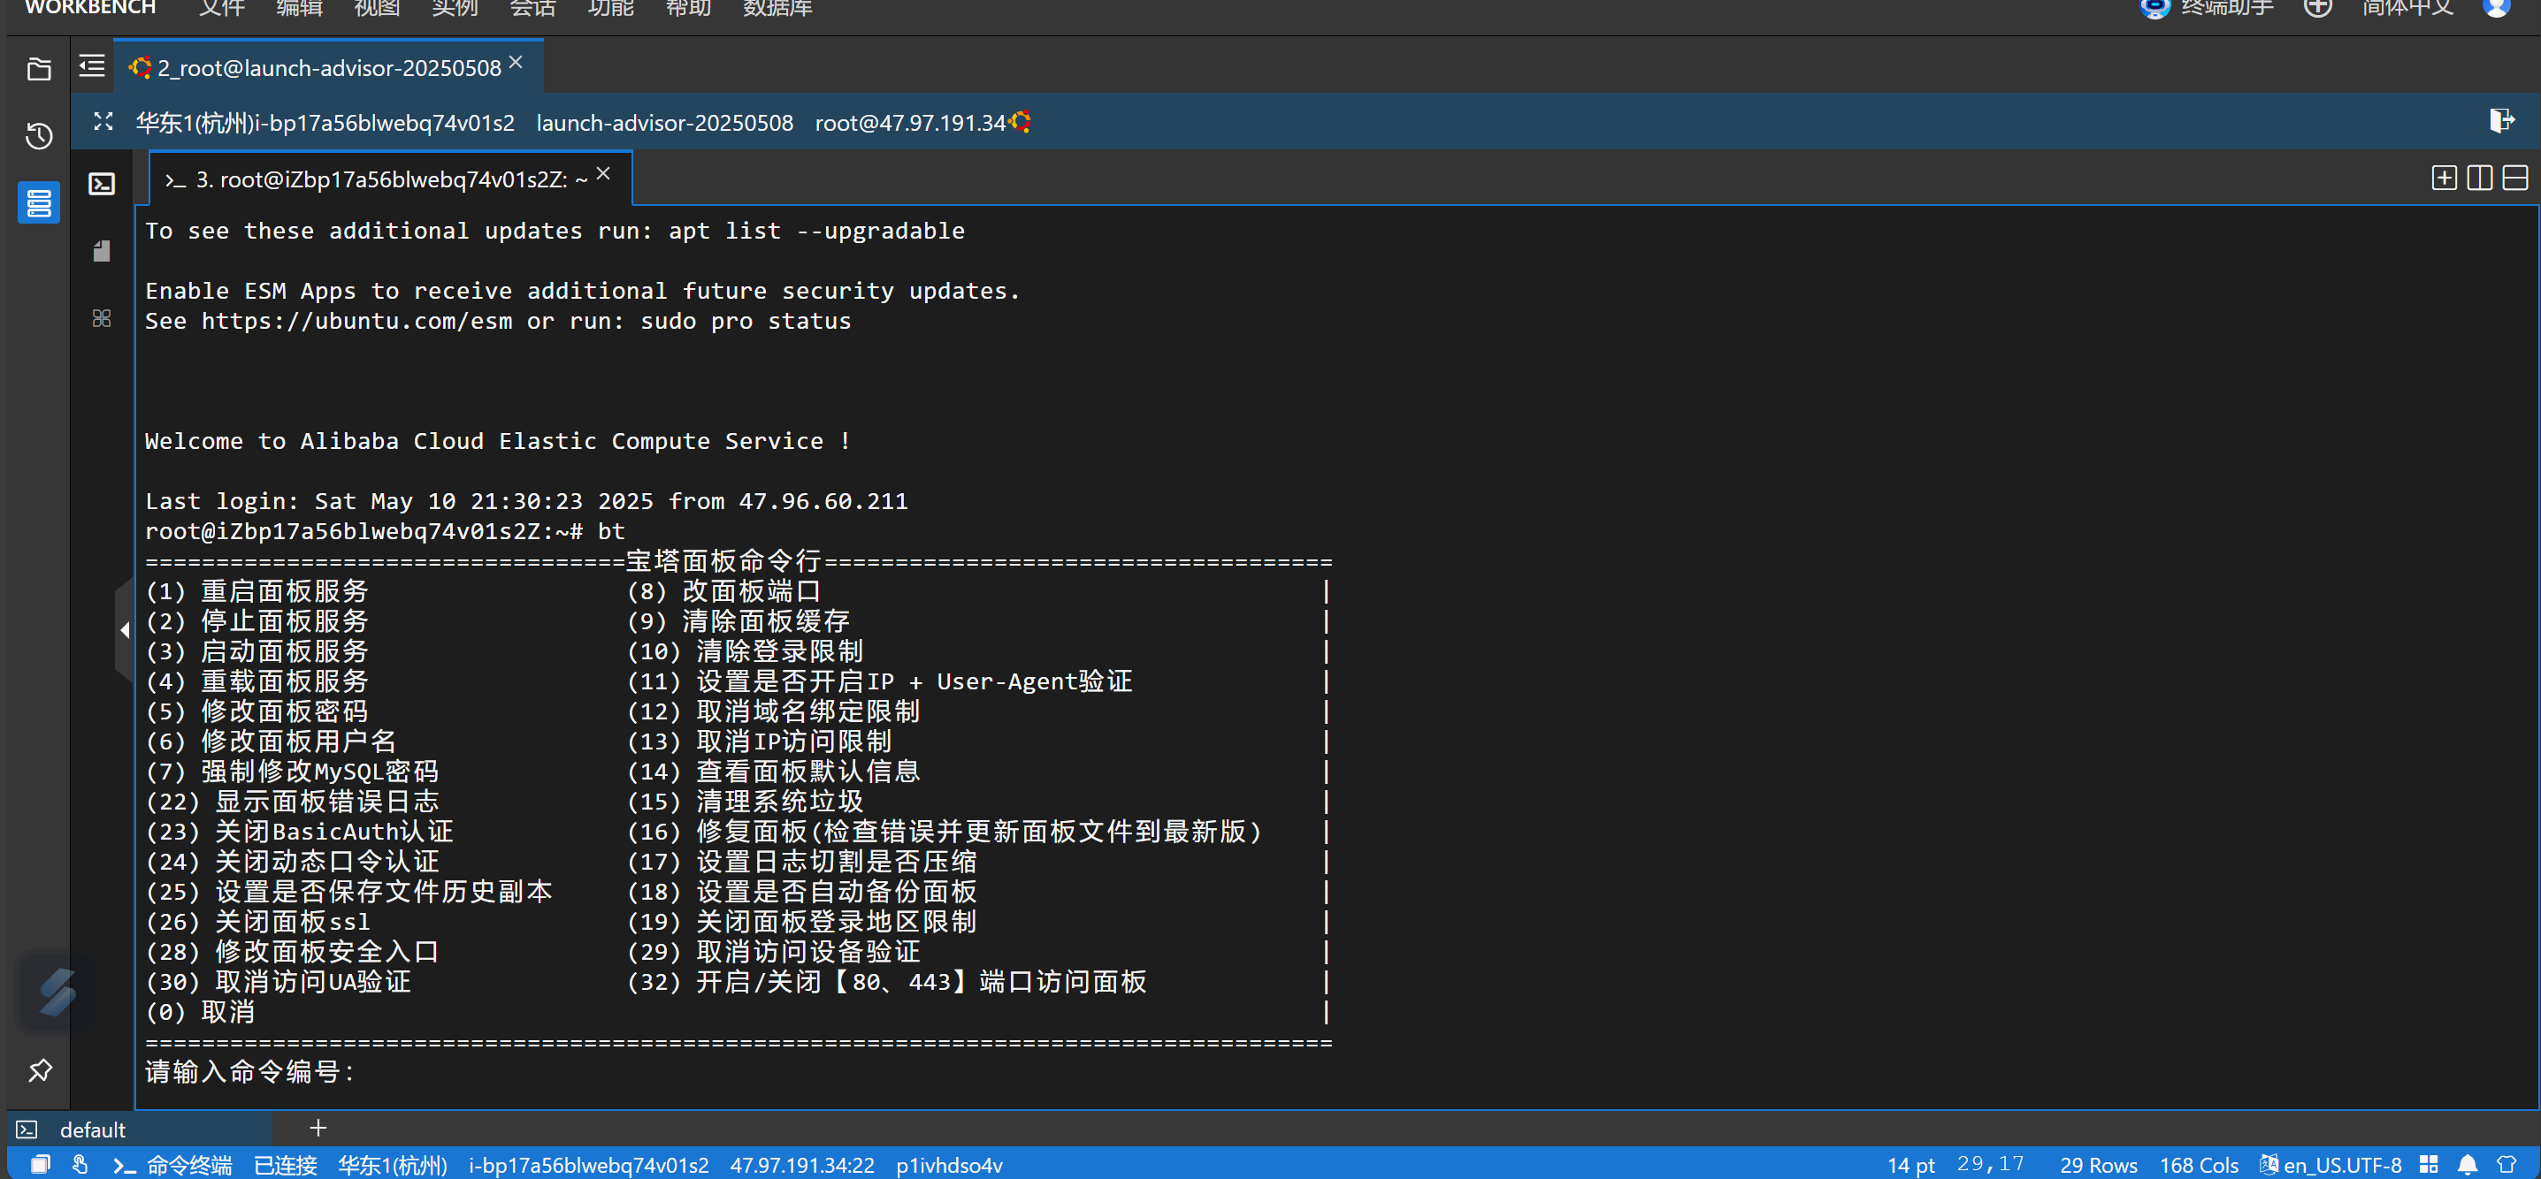Screen dimensions: 2541x1179
Task: Add a new tab next to default
Action: (x=318, y=1128)
